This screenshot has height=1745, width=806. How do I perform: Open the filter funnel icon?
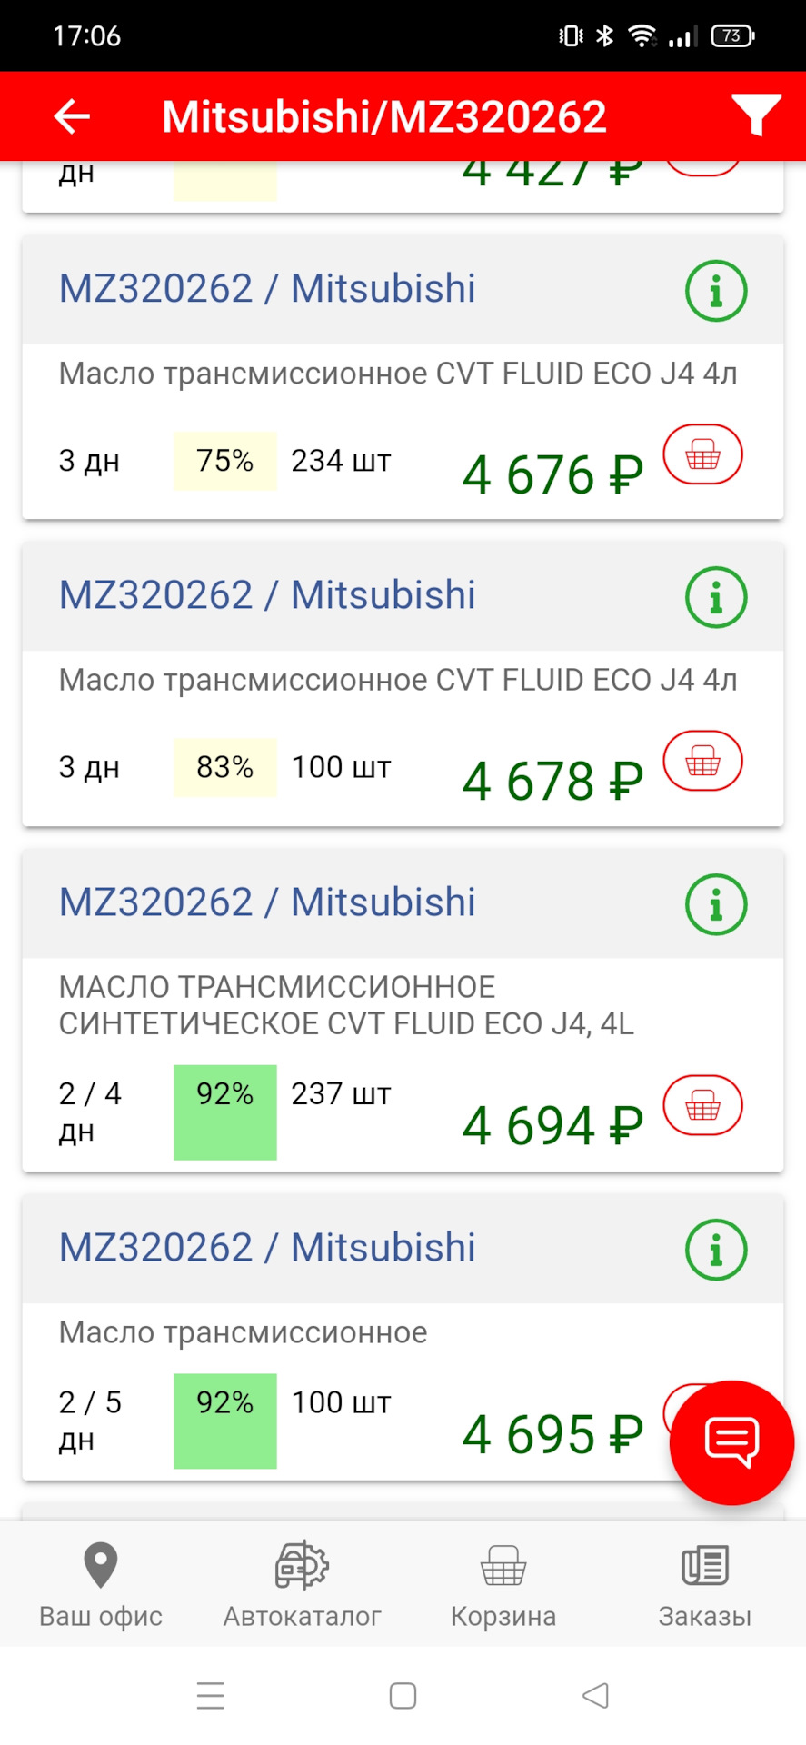click(x=755, y=115)
